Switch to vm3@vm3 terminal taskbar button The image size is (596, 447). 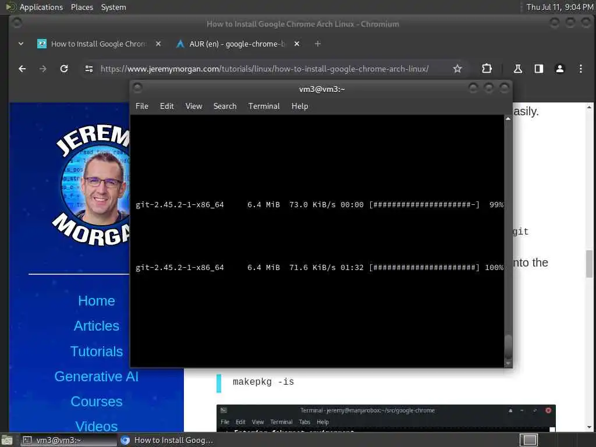coord(69,440)
